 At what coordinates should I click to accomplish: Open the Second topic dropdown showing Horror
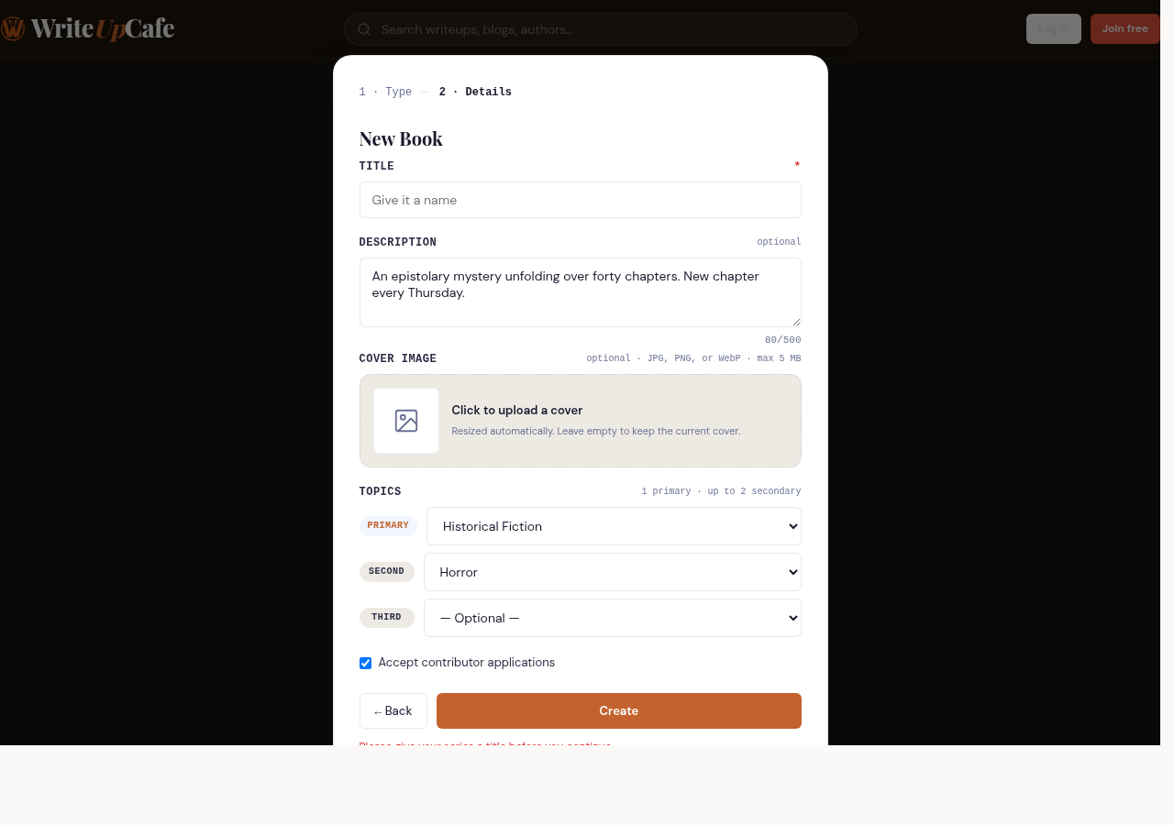coord(613,572)
